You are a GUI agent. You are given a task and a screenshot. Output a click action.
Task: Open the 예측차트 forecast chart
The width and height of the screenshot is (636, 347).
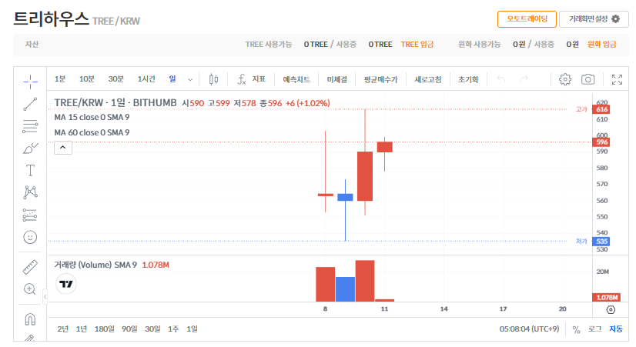[x=296, y=79]
